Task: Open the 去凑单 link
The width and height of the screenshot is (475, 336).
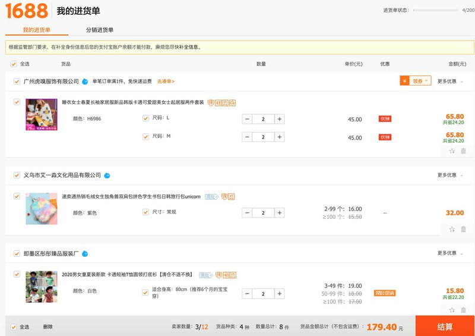Action: coord(166,81)
